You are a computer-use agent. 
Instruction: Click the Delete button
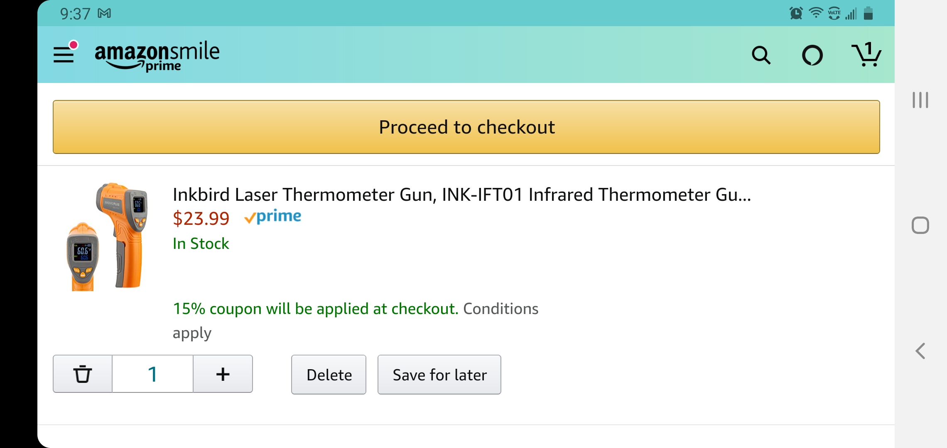(x=329, y=375)
